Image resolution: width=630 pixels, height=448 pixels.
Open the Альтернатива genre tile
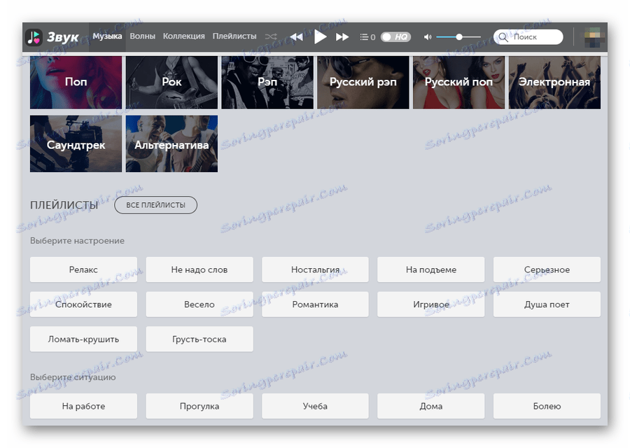pyautogui.click(x=171, y=143)
